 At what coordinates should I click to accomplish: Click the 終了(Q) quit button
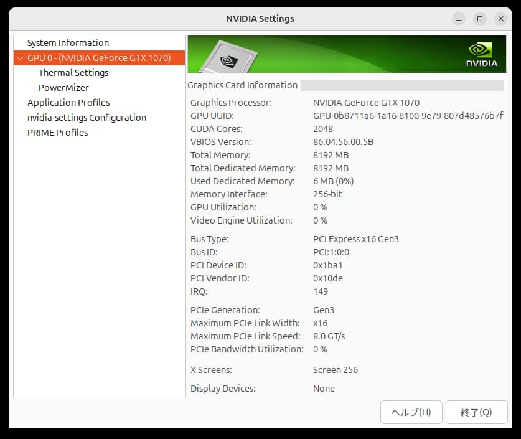pyautogui.click(x=476, y=412)
